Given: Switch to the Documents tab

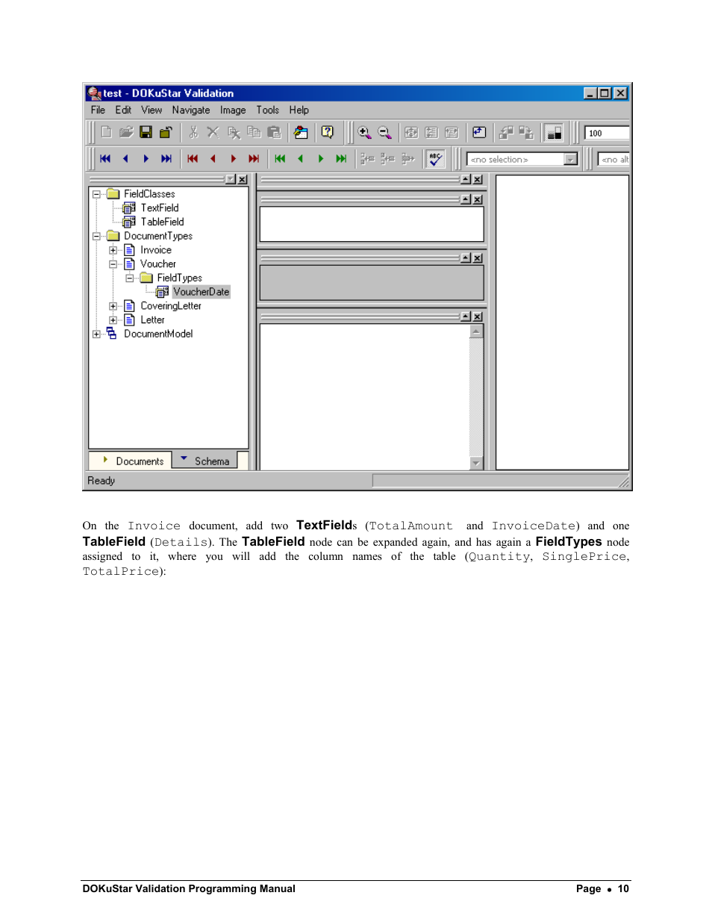Looking at the screenshot, I should point(131,461).
